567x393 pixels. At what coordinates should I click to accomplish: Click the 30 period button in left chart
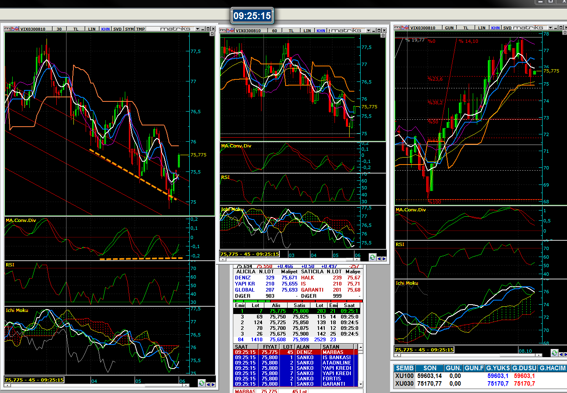59,29
